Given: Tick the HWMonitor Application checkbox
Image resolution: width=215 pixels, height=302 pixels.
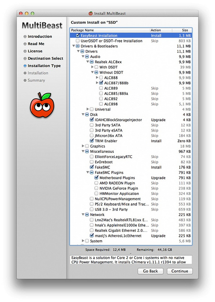Looking at the screenshot, I should [96, 193].
